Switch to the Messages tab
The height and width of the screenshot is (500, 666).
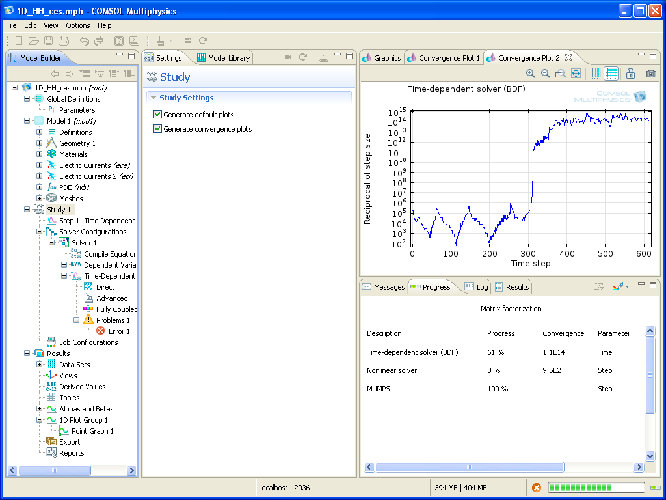click(x=384, y=287)
